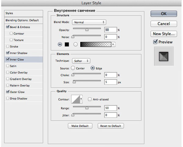Open the Contour picker dropdown arrow
The width and height of the screenshot is (183, 147).
click(81, 99)
